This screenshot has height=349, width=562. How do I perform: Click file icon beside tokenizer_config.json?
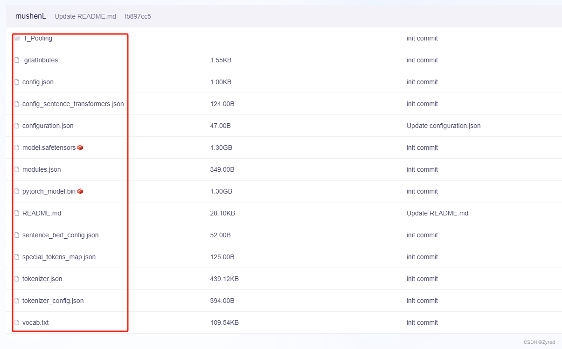[x=17, y=301]
